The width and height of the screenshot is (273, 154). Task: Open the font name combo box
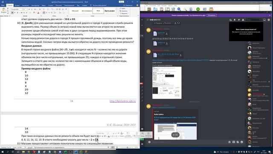tap(17, 9)
